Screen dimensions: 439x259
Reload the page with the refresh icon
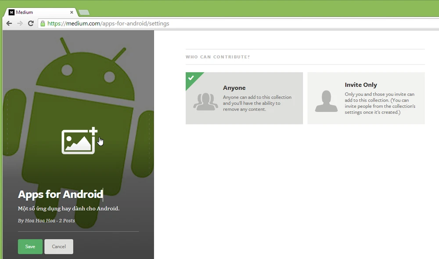click(x=31, y=23)
